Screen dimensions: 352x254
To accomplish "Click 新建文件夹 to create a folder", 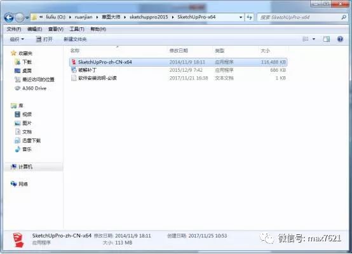I will (x=75, y=39).
